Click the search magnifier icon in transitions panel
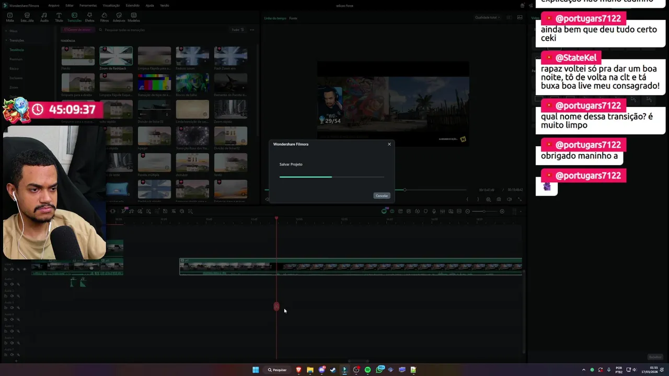669x376 pixels. pyautogui.click(x=101, y=30)
